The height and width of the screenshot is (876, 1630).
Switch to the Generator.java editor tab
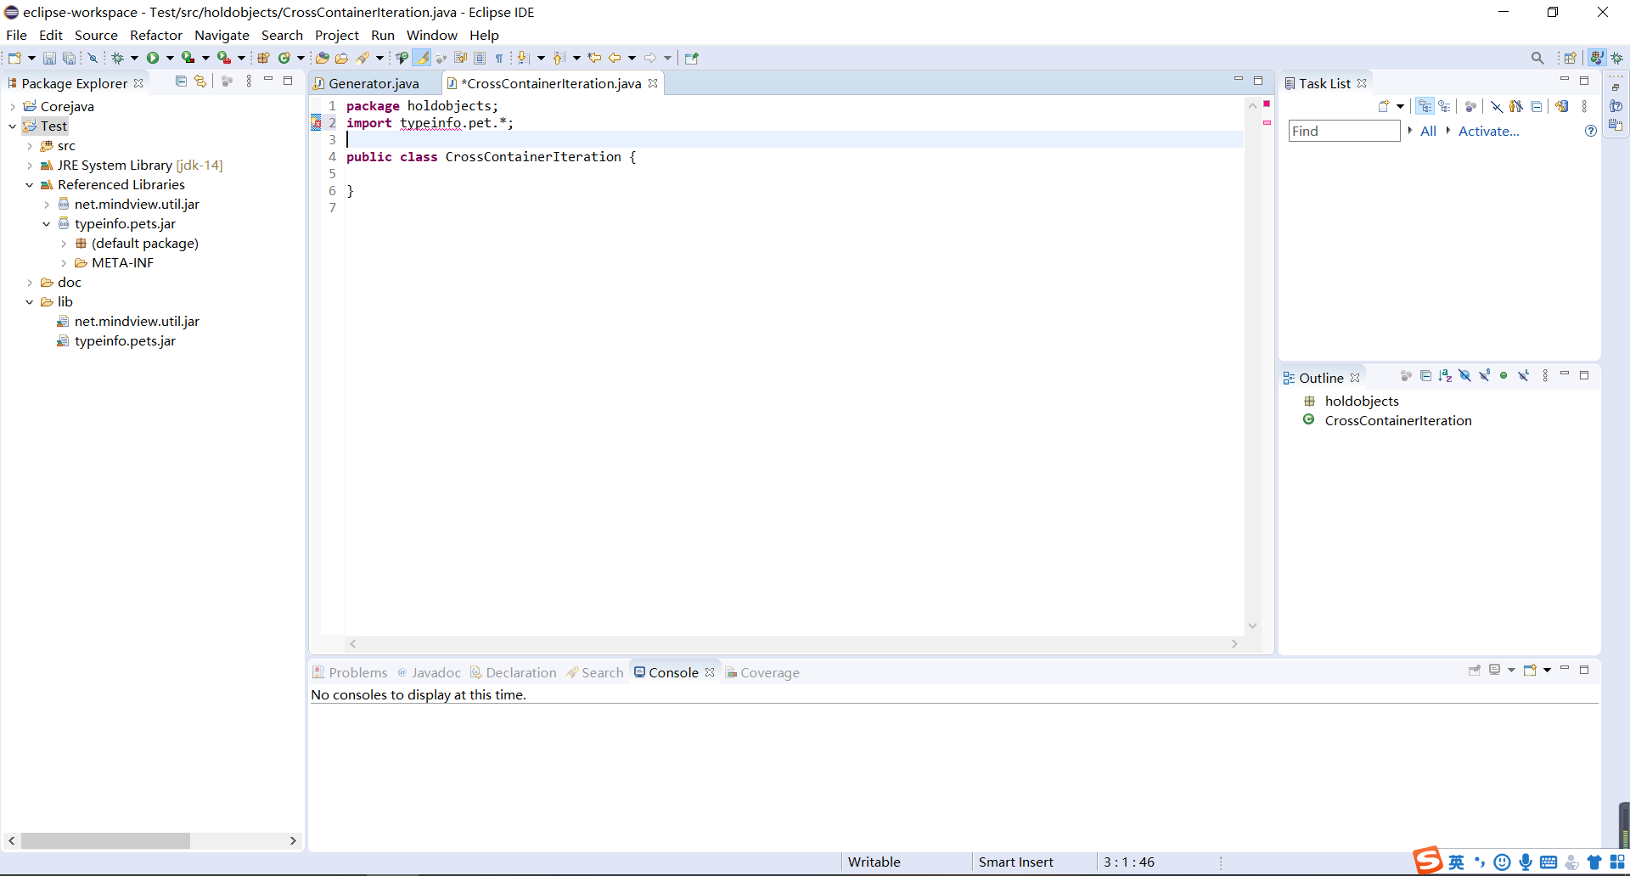(x=374, y=83)
